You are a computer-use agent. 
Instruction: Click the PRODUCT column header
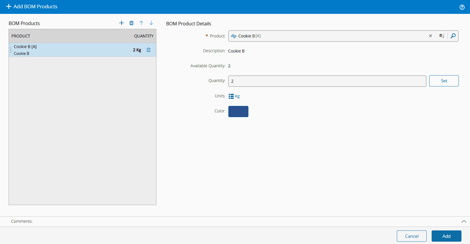[21, 36]
